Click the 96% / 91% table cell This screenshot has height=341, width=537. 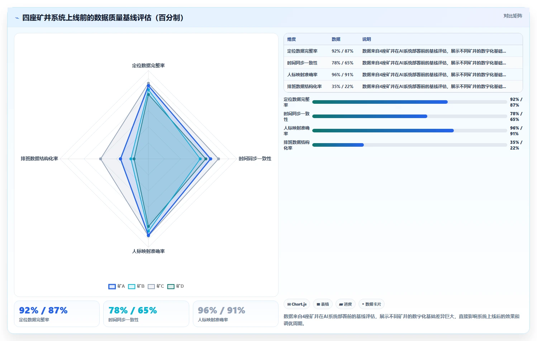(x=342, y=75)
